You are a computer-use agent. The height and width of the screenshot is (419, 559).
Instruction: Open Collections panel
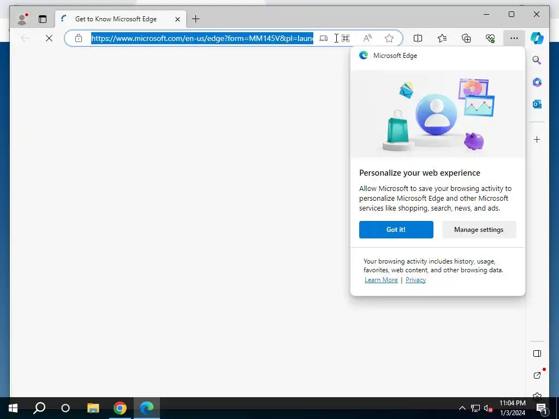click(x=466, y=38)
